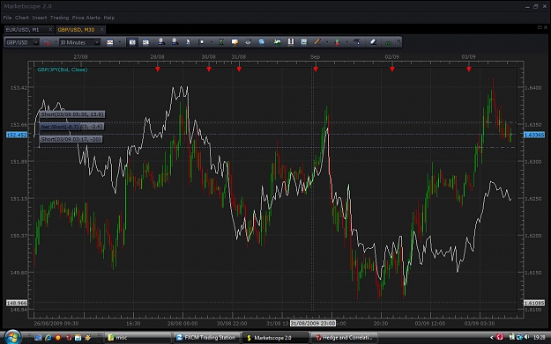Launch Internet Explorer from quick launch
551x344 pixels.
point(48,337)
